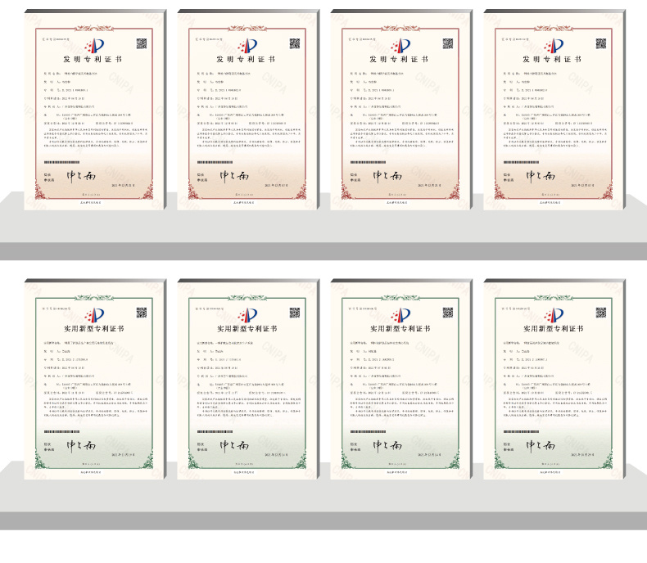Click the handwritten signature on the fourth red-bordered certificate

click(x=541, y=177)
